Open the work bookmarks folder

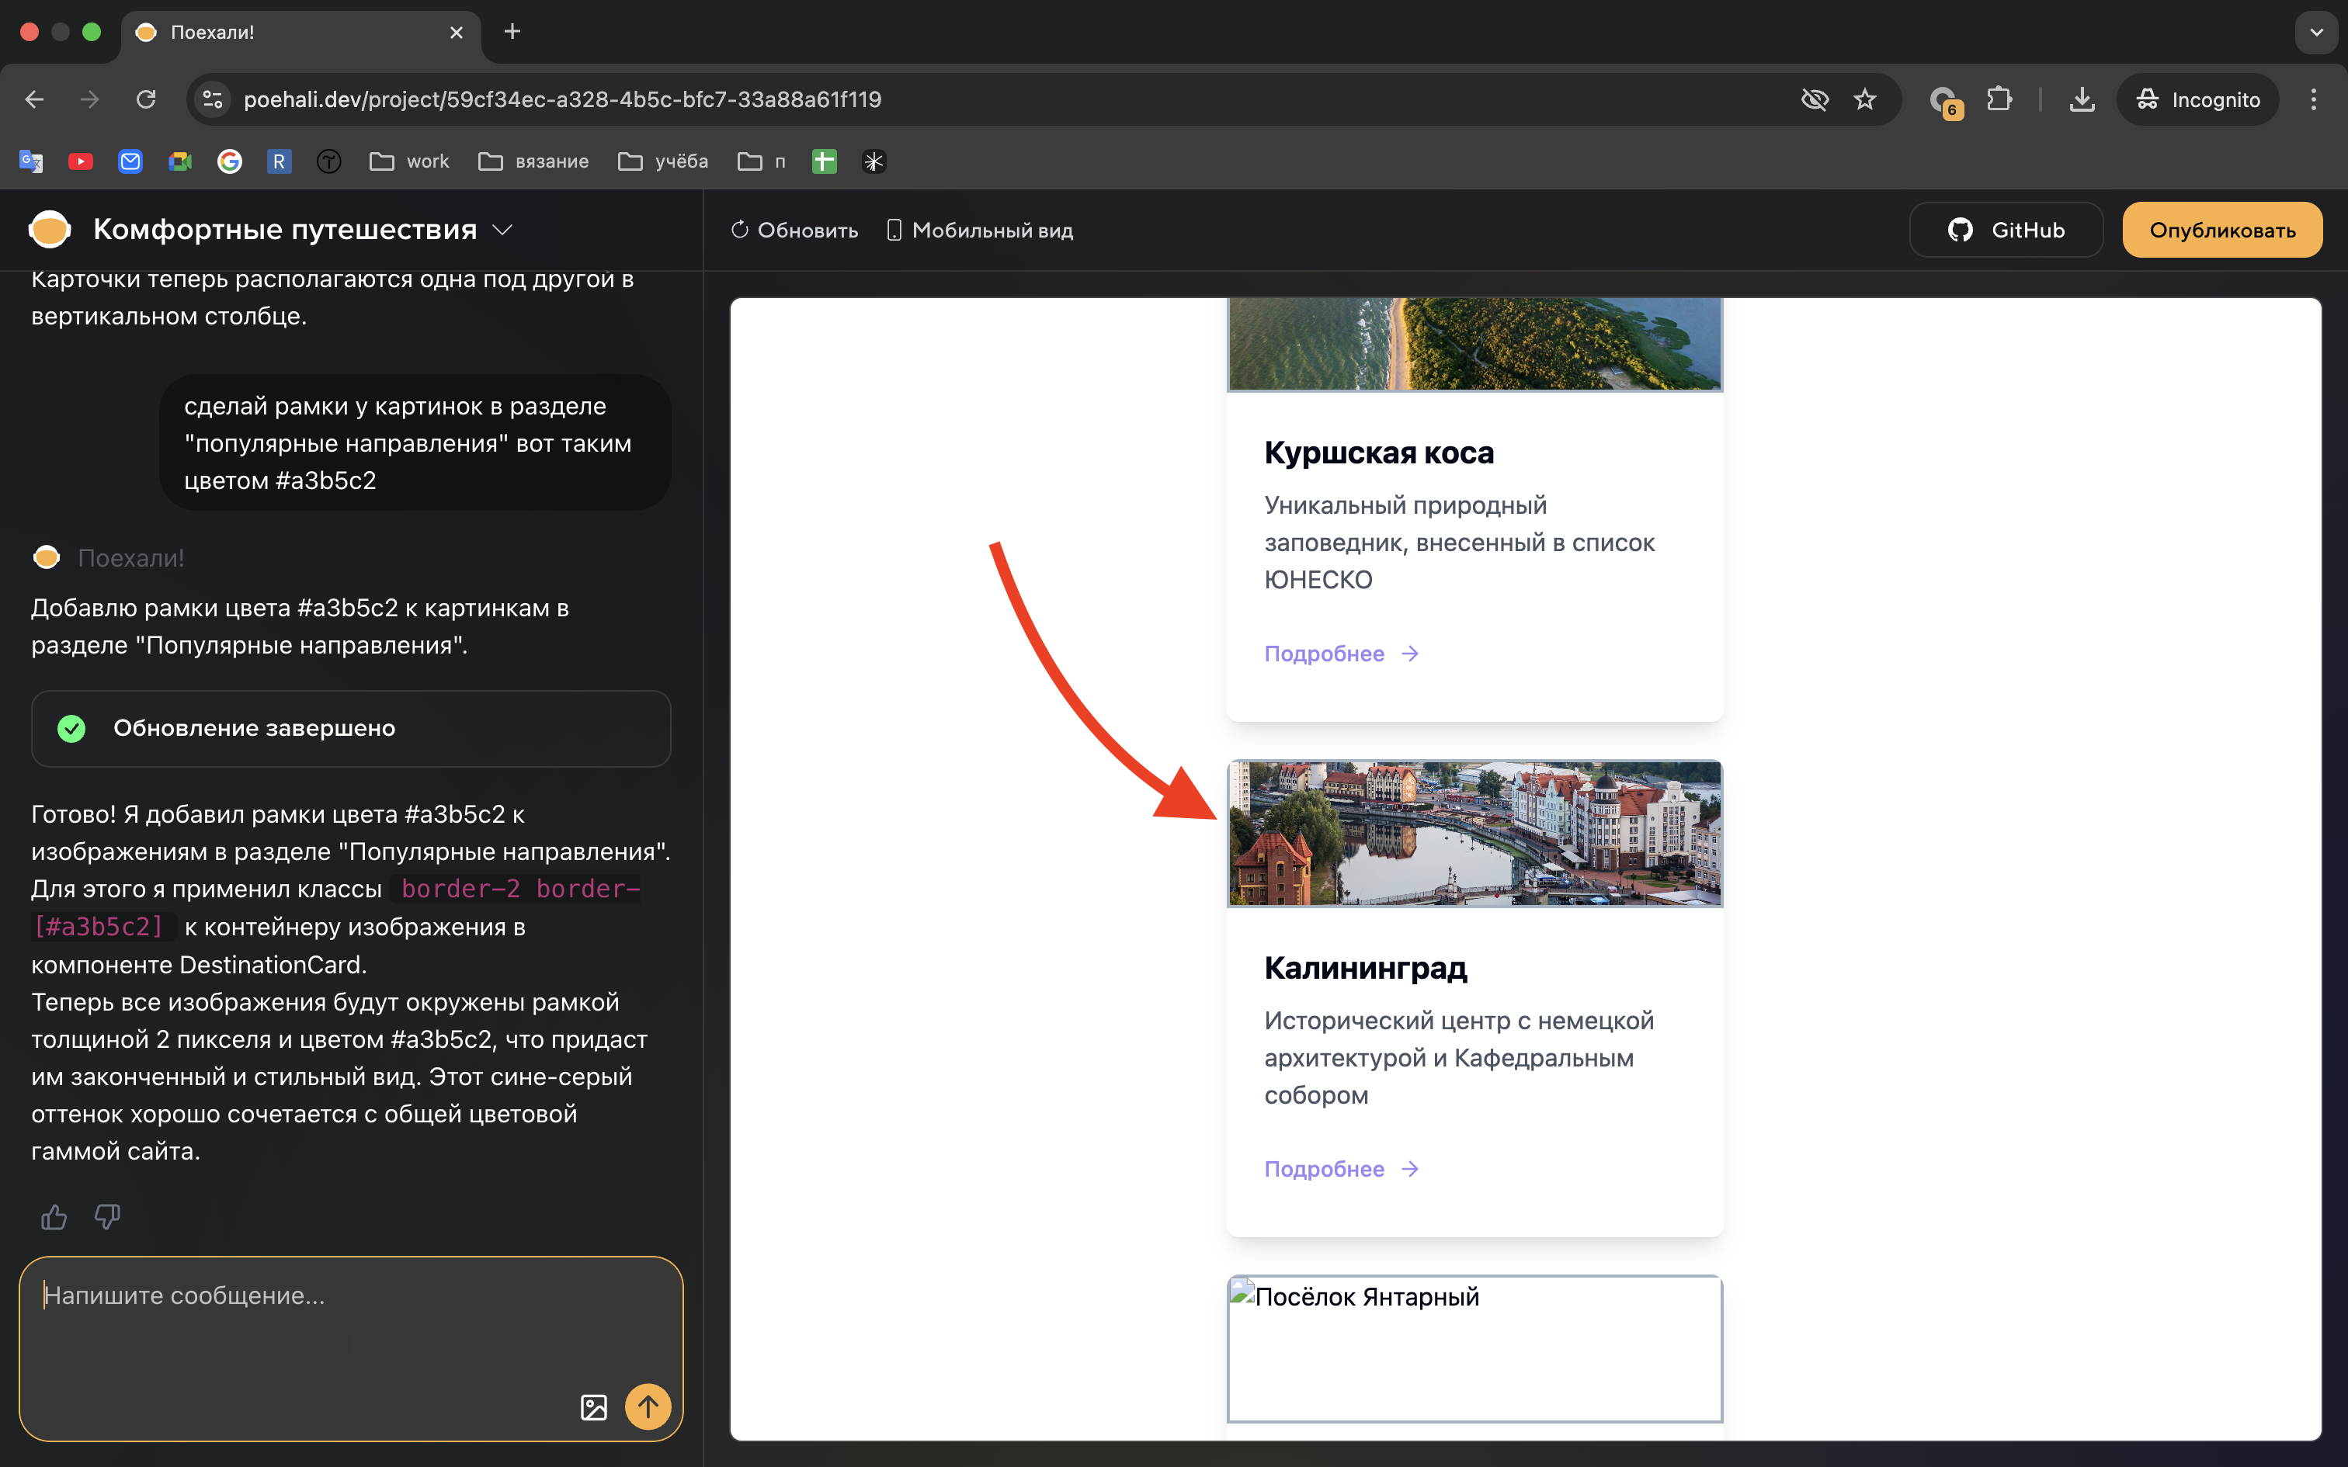409,161
